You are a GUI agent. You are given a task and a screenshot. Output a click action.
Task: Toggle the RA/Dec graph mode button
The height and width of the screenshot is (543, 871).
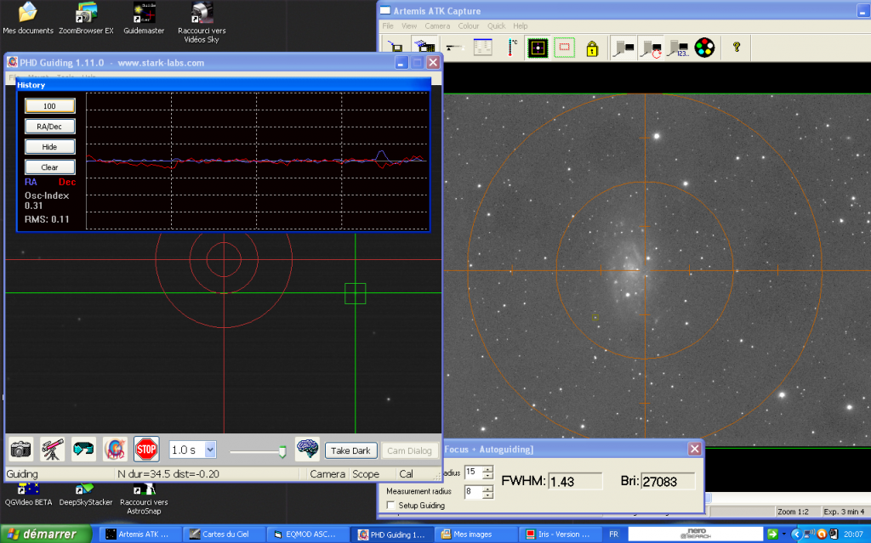pos(50,126)
